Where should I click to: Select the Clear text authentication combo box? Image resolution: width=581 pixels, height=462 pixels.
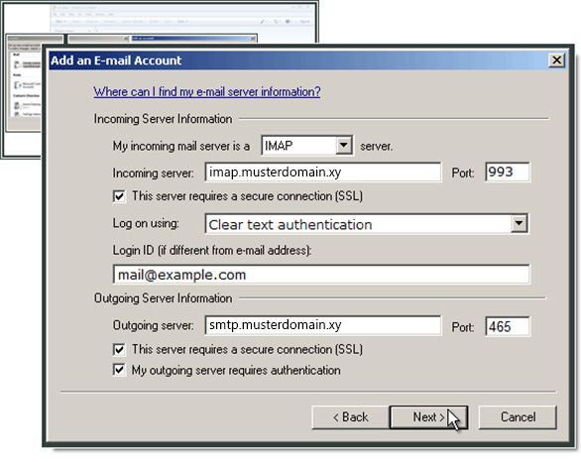point(367,224)
